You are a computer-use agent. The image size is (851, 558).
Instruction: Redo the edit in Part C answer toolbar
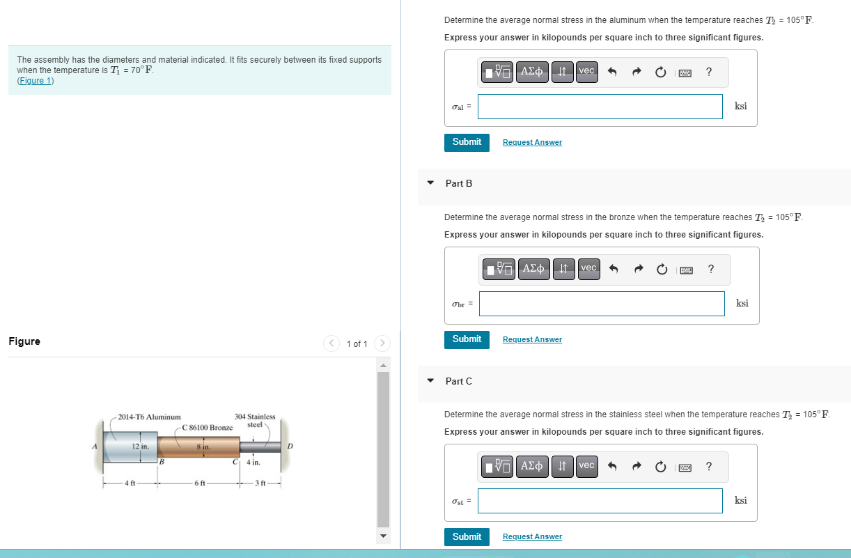click(x=637, y=466)
